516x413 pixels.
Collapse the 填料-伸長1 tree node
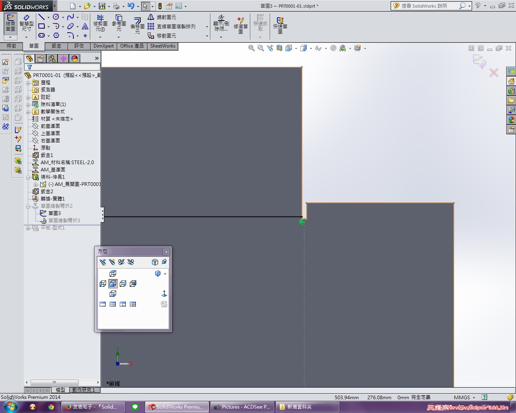(28, 177)
